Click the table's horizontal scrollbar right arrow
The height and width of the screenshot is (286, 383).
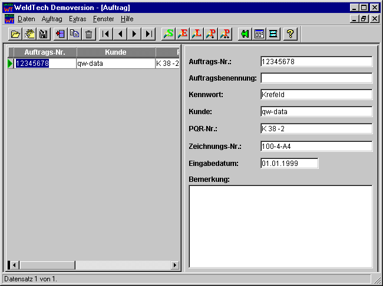174,265
